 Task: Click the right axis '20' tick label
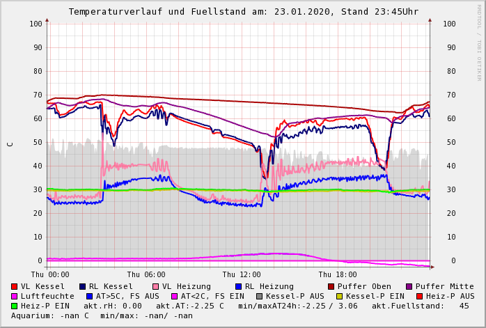coord(451,213)
